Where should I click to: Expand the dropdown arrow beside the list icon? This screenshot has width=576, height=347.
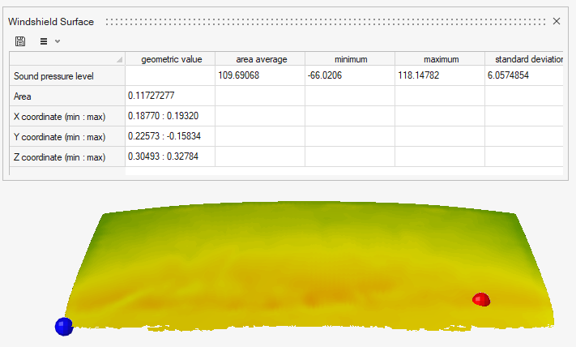tap(58, 41)
